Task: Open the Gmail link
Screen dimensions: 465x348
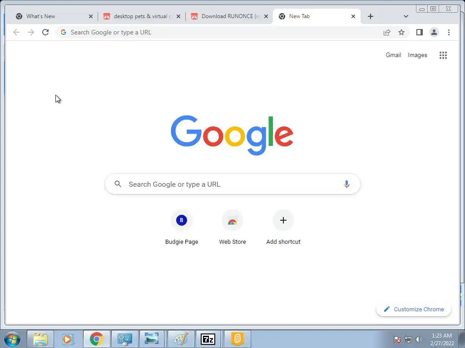Action: (393, 55)
